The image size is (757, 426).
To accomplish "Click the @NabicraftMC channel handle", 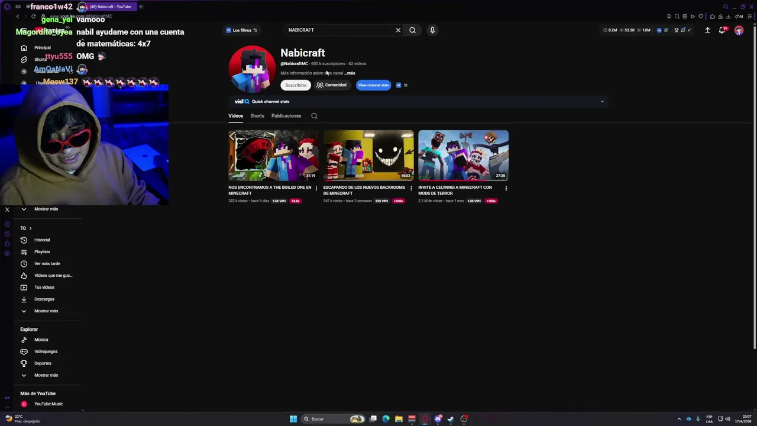I will (x=294, y=64).
